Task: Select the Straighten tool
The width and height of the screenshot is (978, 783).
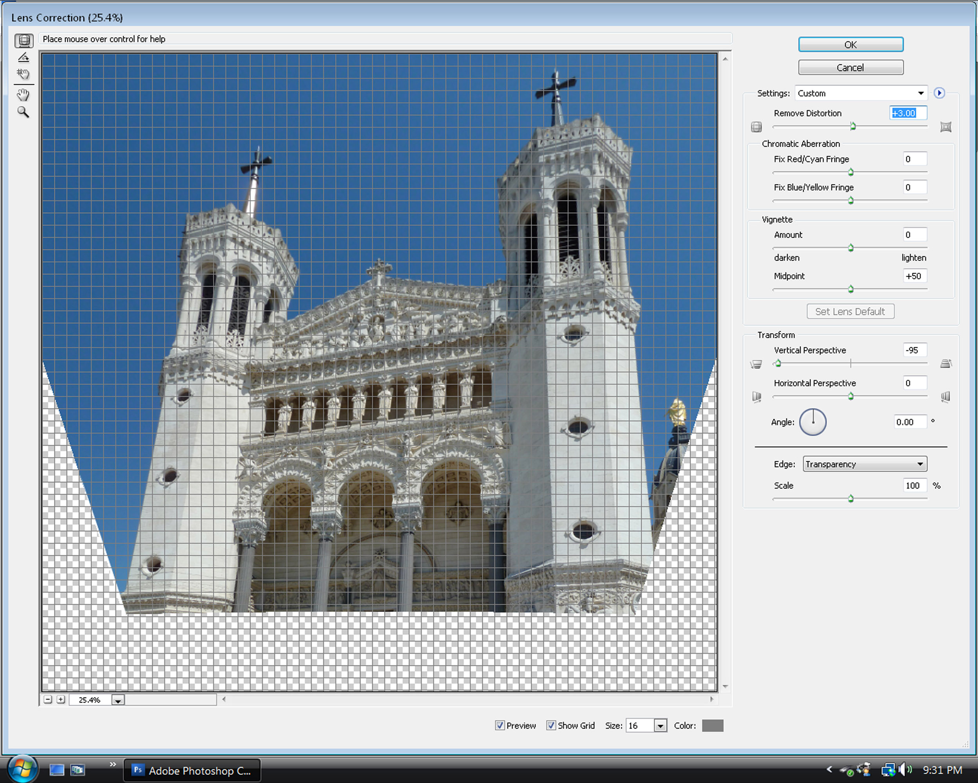Action: pyautogui.click(x=23, y=57)
